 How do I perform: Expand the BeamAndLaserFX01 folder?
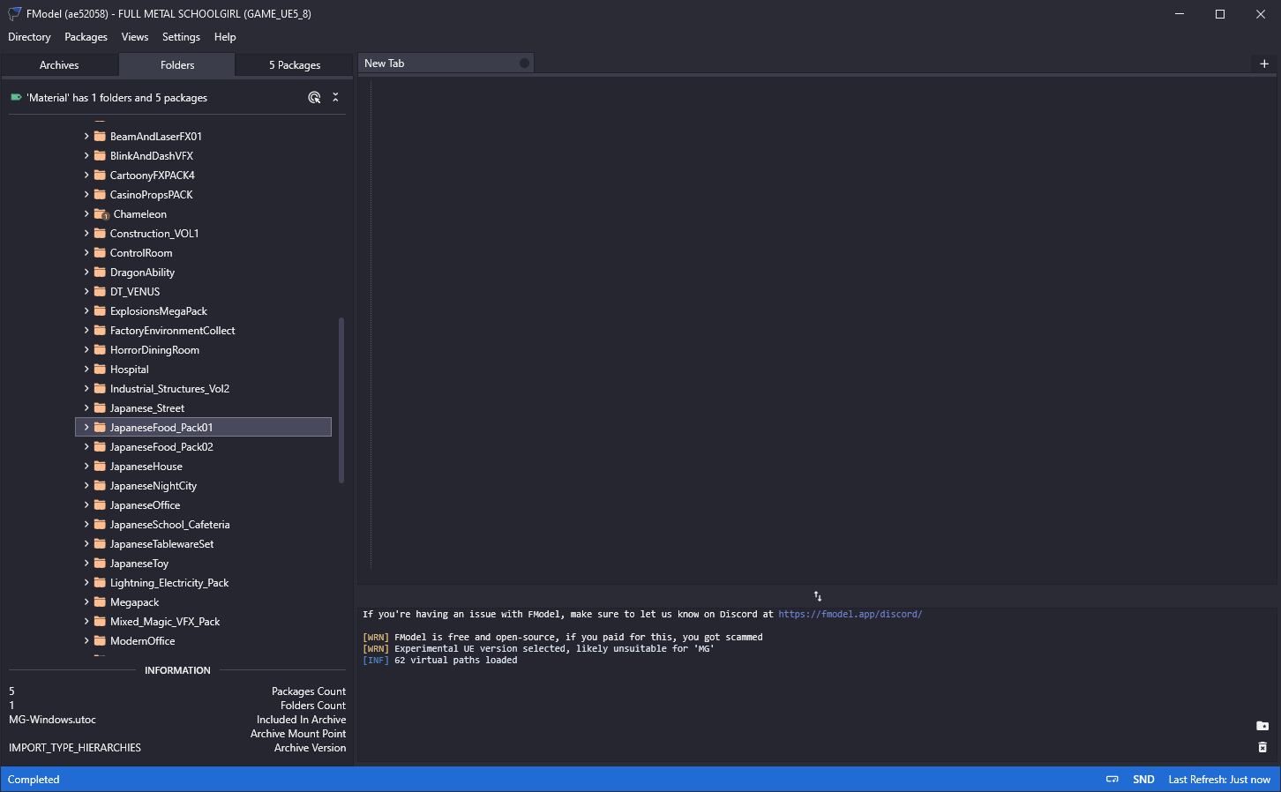[86, 137]
